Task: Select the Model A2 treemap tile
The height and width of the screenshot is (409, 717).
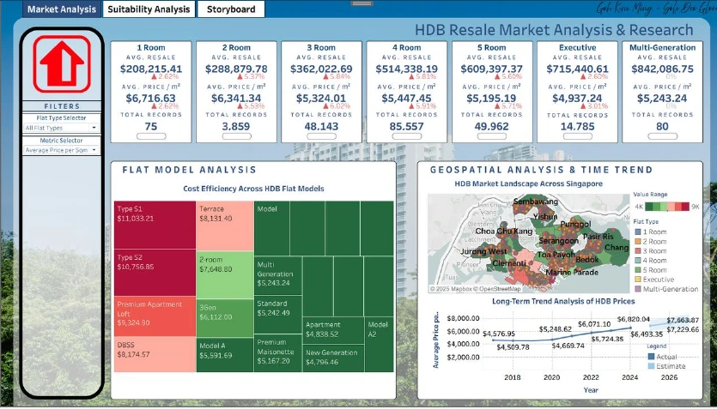Action: pos(379,344)
